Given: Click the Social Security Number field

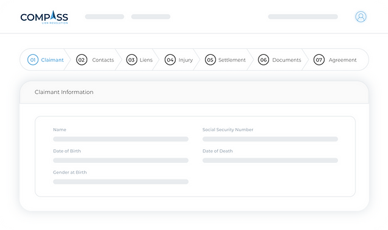Looking at the screenshot, I should 270,139.
